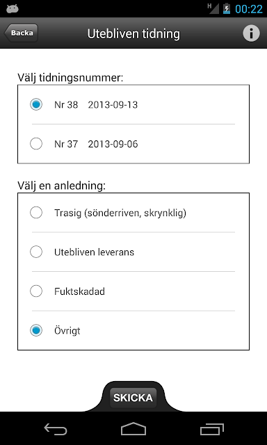The width and height of the screenshot is (267, 445).
Task: Tap the mobile signal strength icon
Action: point(213,8)
